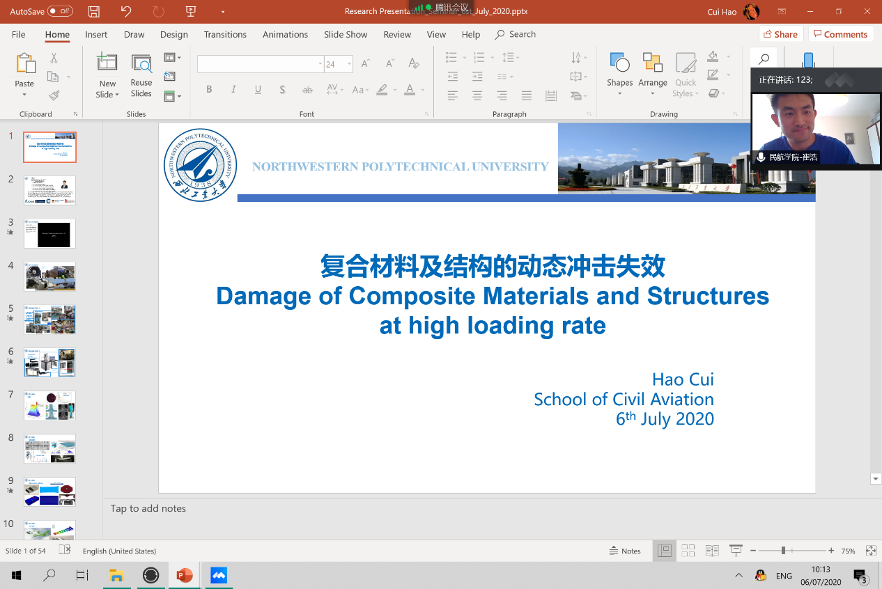This screenshot has height=589, width=882.
Task: Toggle Italic text formatting
Action: [233, 89]
